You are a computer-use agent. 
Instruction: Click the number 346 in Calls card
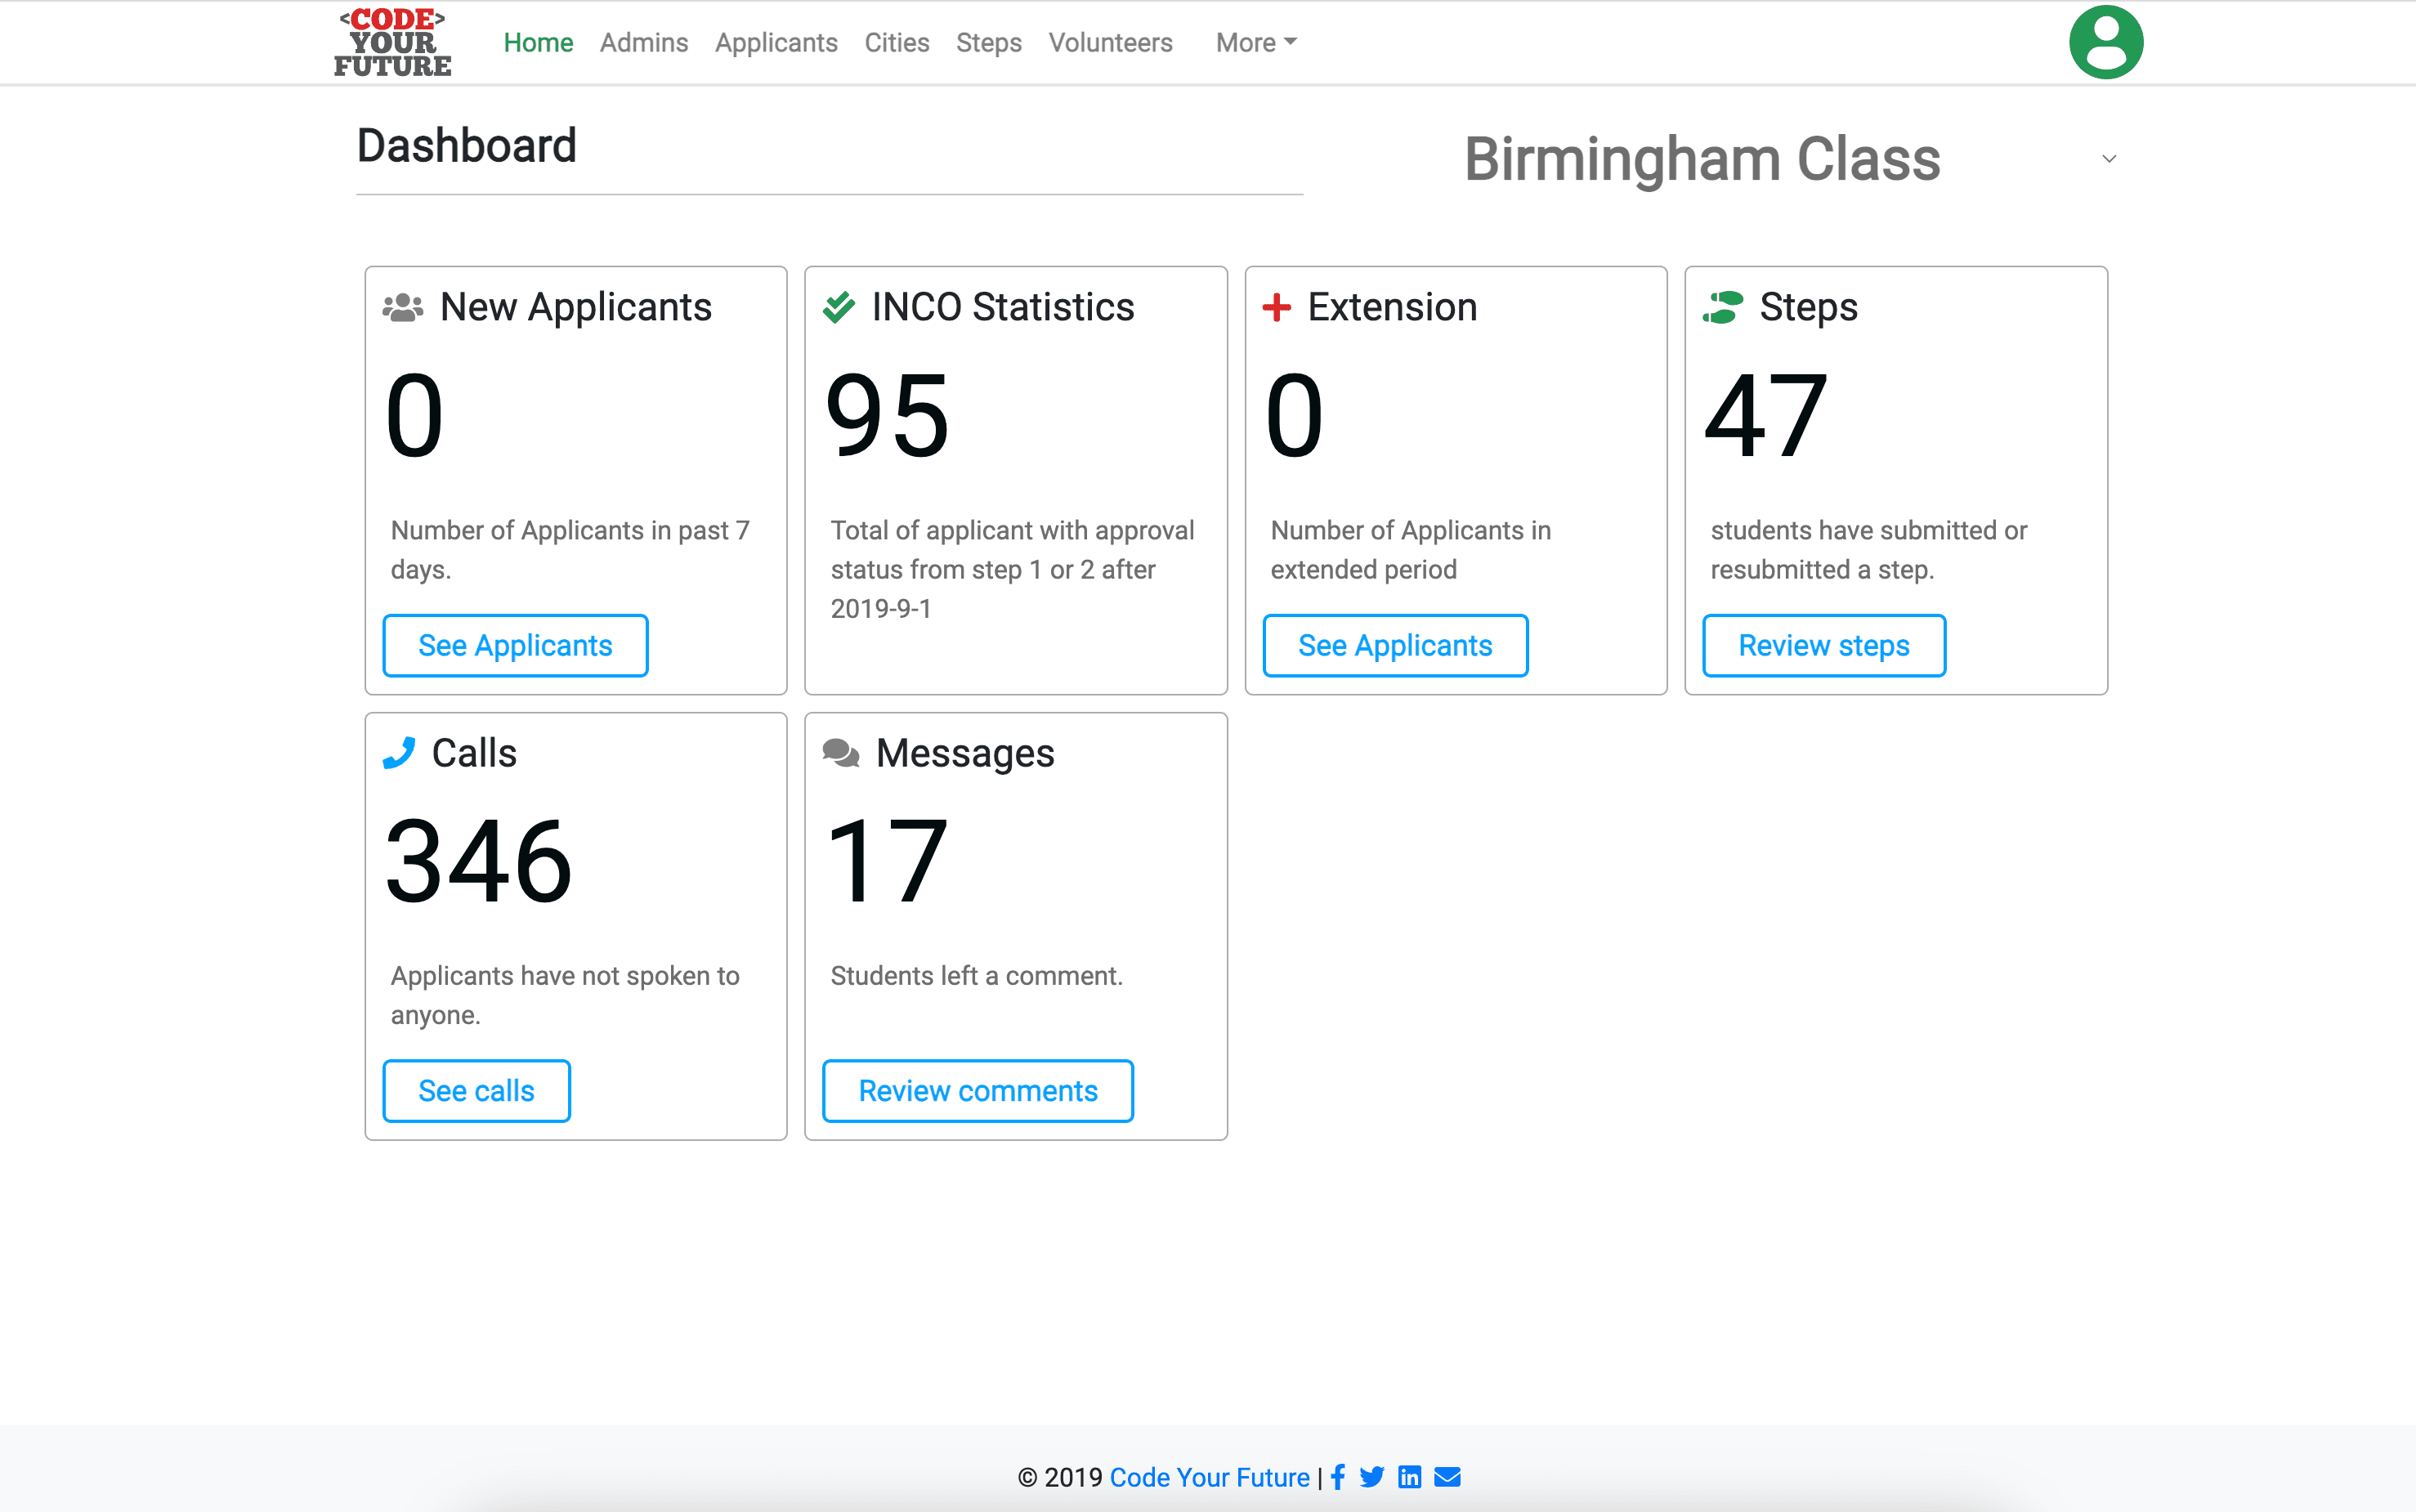[479, 861]
